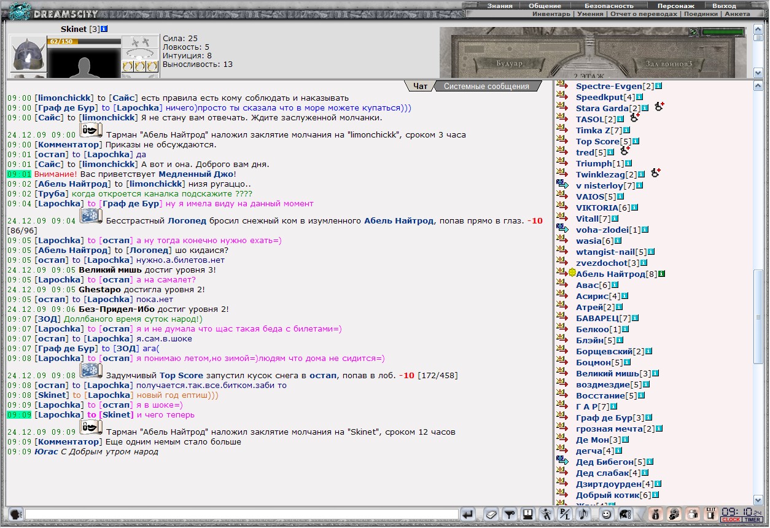Click the EXIT door icon
The image size is (770, 528).
click(711, 514)
